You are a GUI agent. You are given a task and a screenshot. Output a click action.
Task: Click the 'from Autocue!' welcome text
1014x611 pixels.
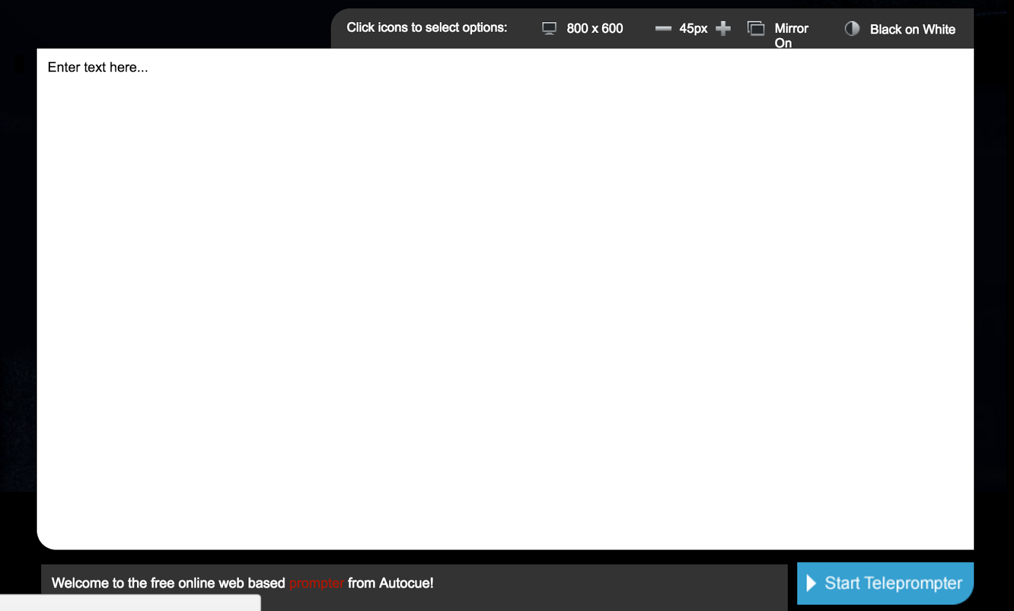(390, 583)
